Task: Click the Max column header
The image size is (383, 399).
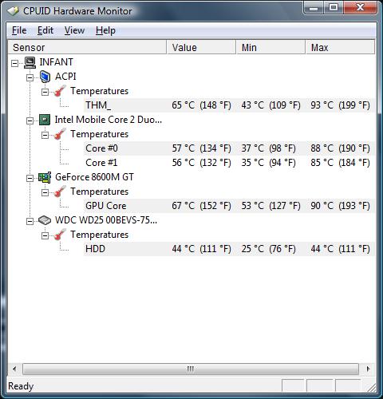Action: pyautogui.click(x=340, y=47)
